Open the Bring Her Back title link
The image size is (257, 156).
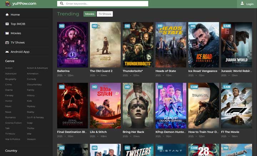point(133,132)
